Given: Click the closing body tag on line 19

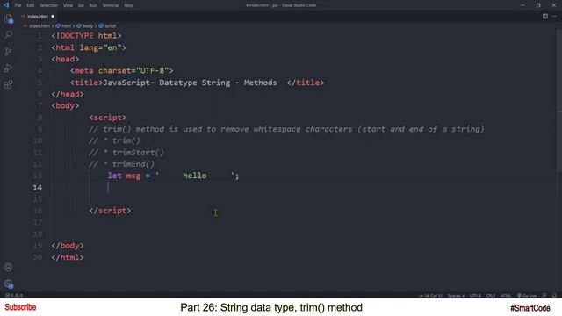Looking at the screenshot, I should coord(68,246).
